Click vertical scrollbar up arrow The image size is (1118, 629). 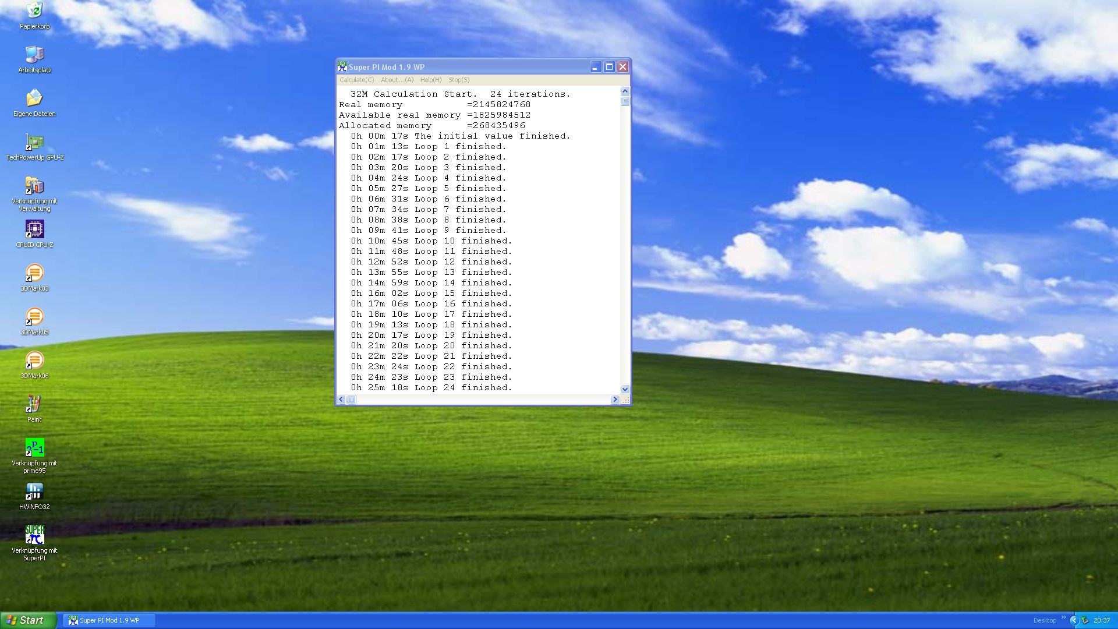[625, 91]
